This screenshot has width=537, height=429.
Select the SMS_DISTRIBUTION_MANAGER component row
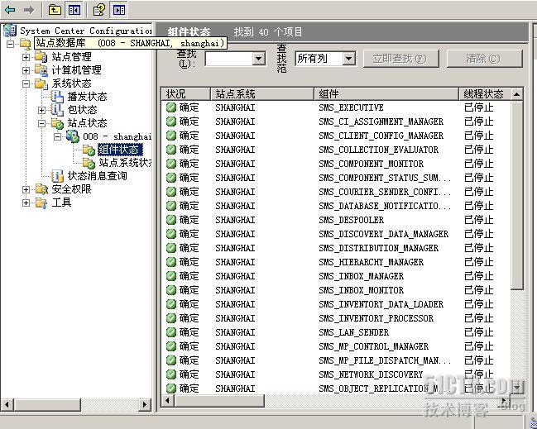coord(336,248)
